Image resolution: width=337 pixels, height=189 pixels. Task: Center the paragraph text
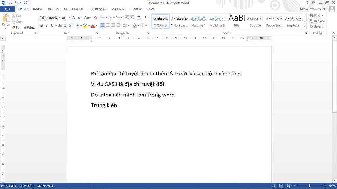coord(108,25)
